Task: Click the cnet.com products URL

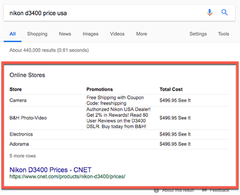Action: coord(67,176)
